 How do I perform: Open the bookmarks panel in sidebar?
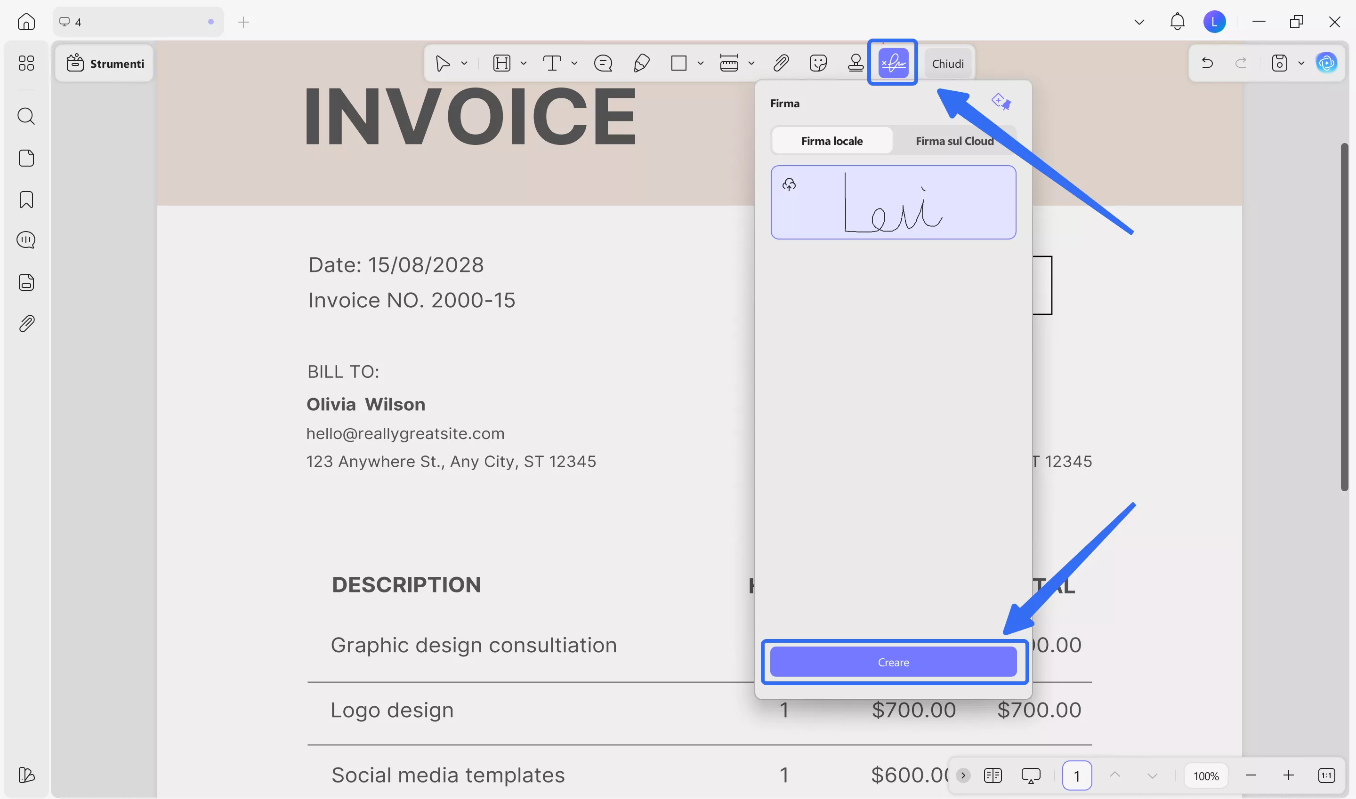point(26,200)
